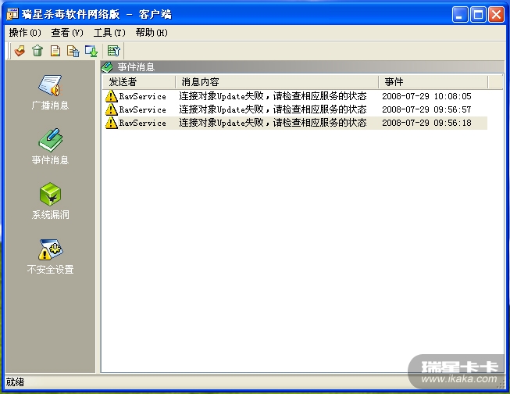Click the green trash can toolbar icon

pos(37,51)
